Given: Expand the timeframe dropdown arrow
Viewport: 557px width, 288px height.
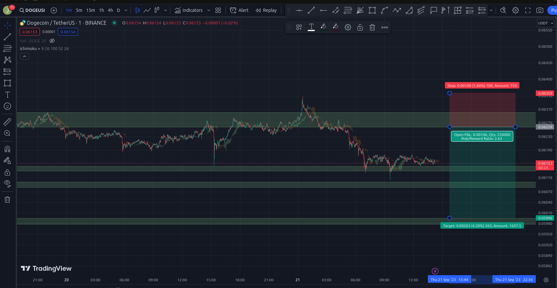Looking at the screenshot, I should (126, 10).
